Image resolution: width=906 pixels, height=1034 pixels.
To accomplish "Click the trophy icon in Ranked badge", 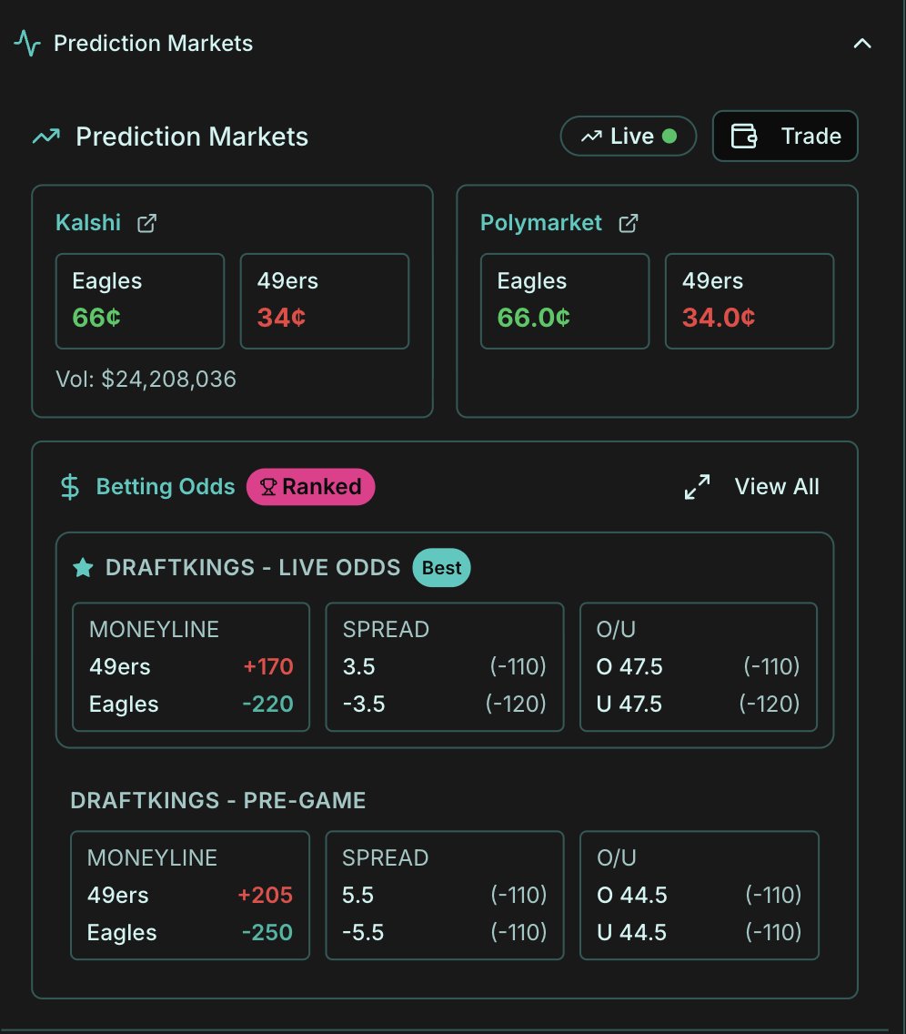I will [x=268, y=487].
